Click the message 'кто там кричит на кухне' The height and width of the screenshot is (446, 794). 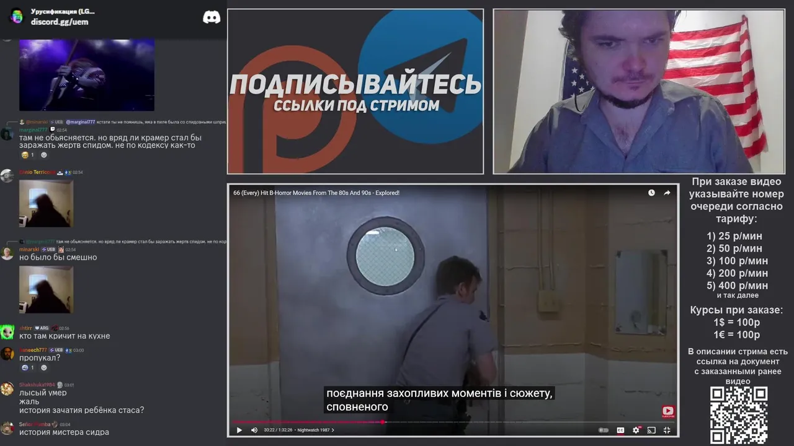65,336
